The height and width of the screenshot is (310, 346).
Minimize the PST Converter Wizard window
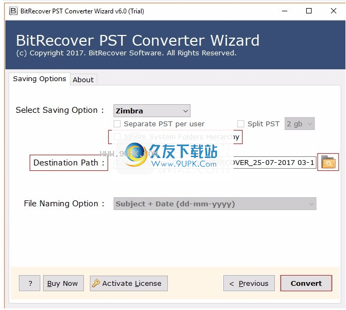[x=285, y=11]
